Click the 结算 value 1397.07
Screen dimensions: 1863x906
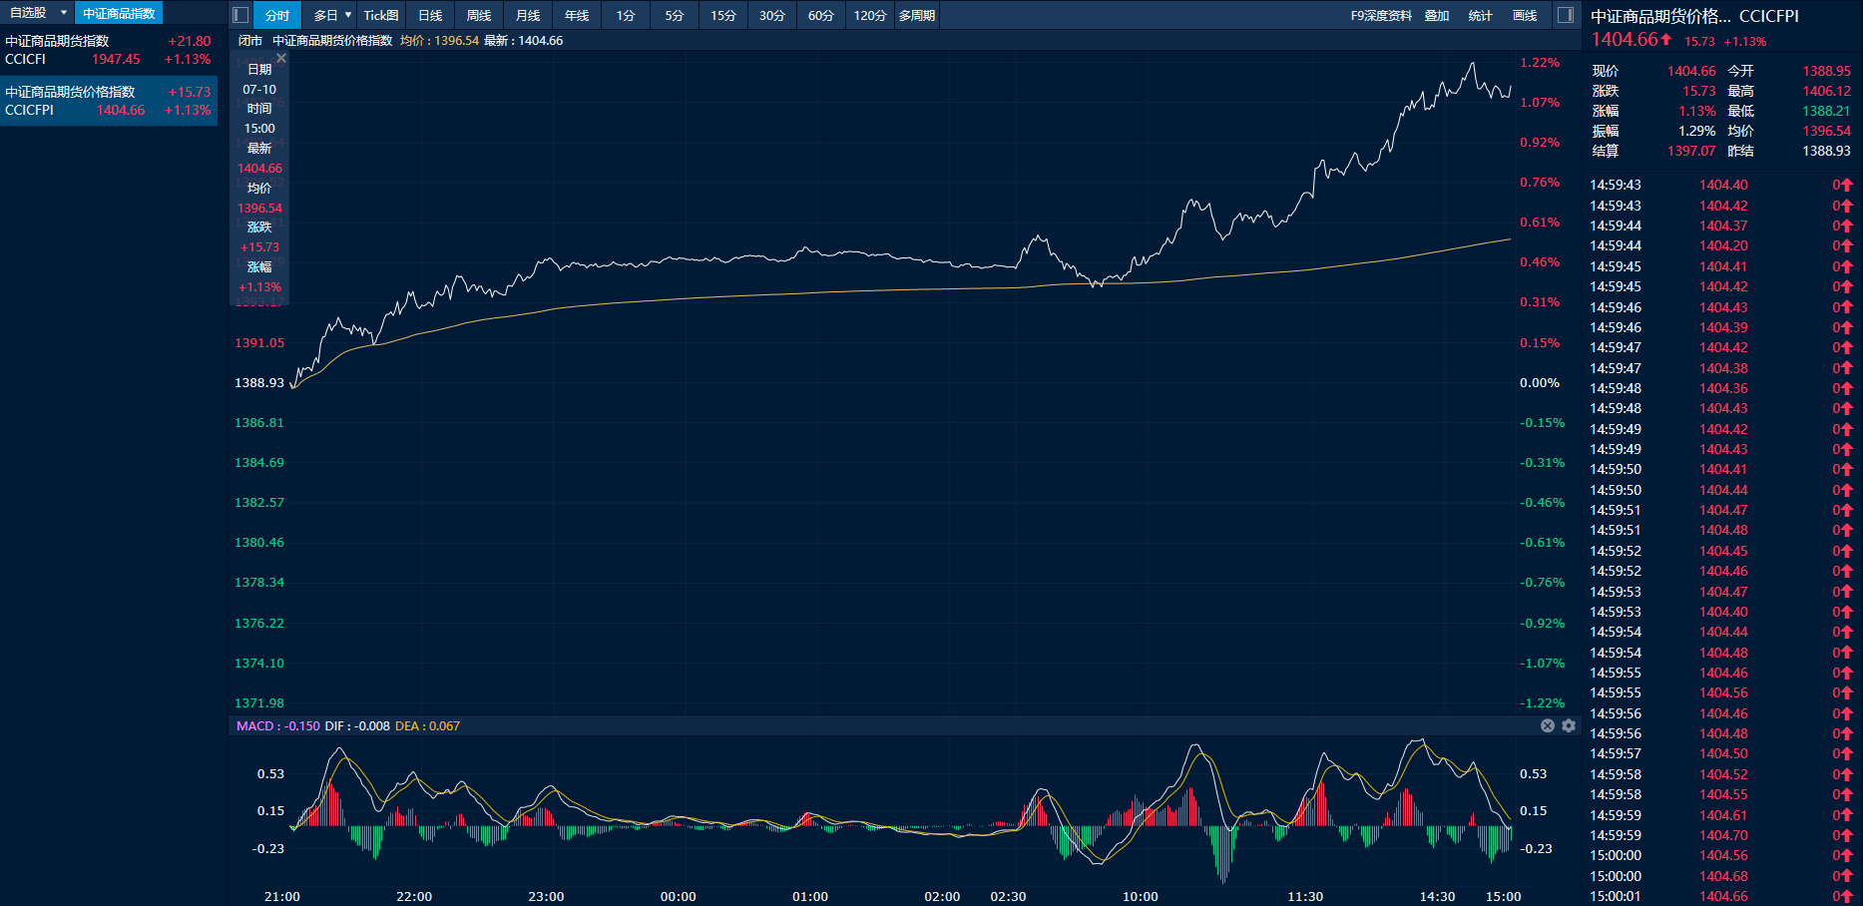(x=1691, y=151)
